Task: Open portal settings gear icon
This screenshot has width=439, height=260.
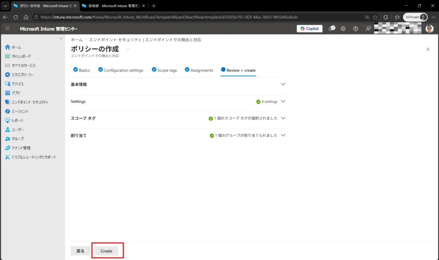Action: (343, 29)
